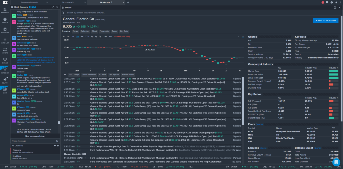Open the notifications bell
This screenshot has height=169, width=343.
336,2
